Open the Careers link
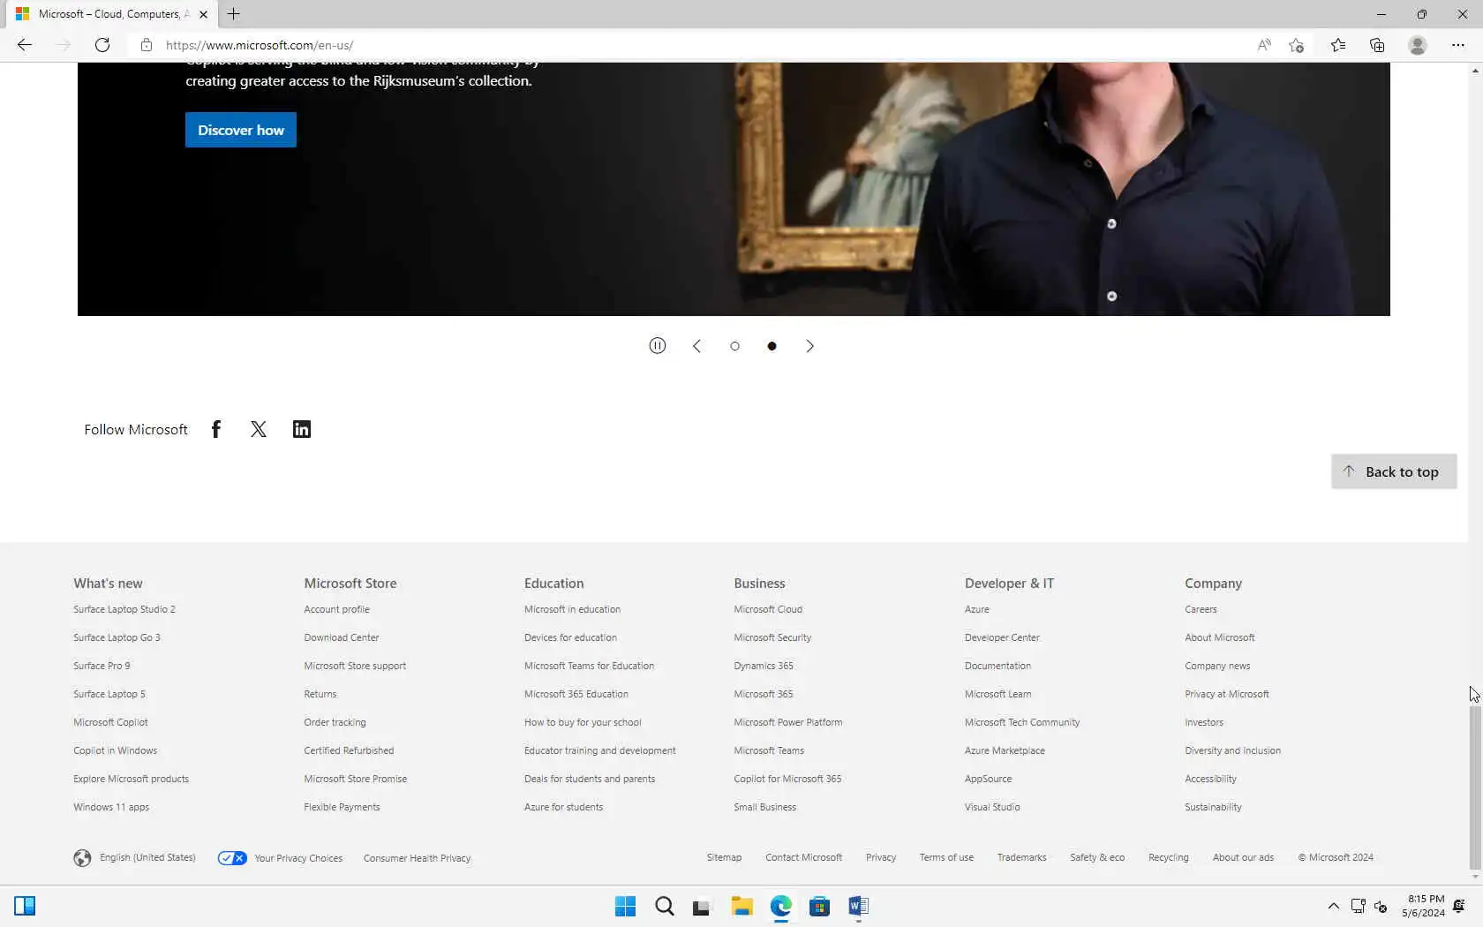Image resolution: width=1483 pixels, height=927 pixels. click(1201, 609)
